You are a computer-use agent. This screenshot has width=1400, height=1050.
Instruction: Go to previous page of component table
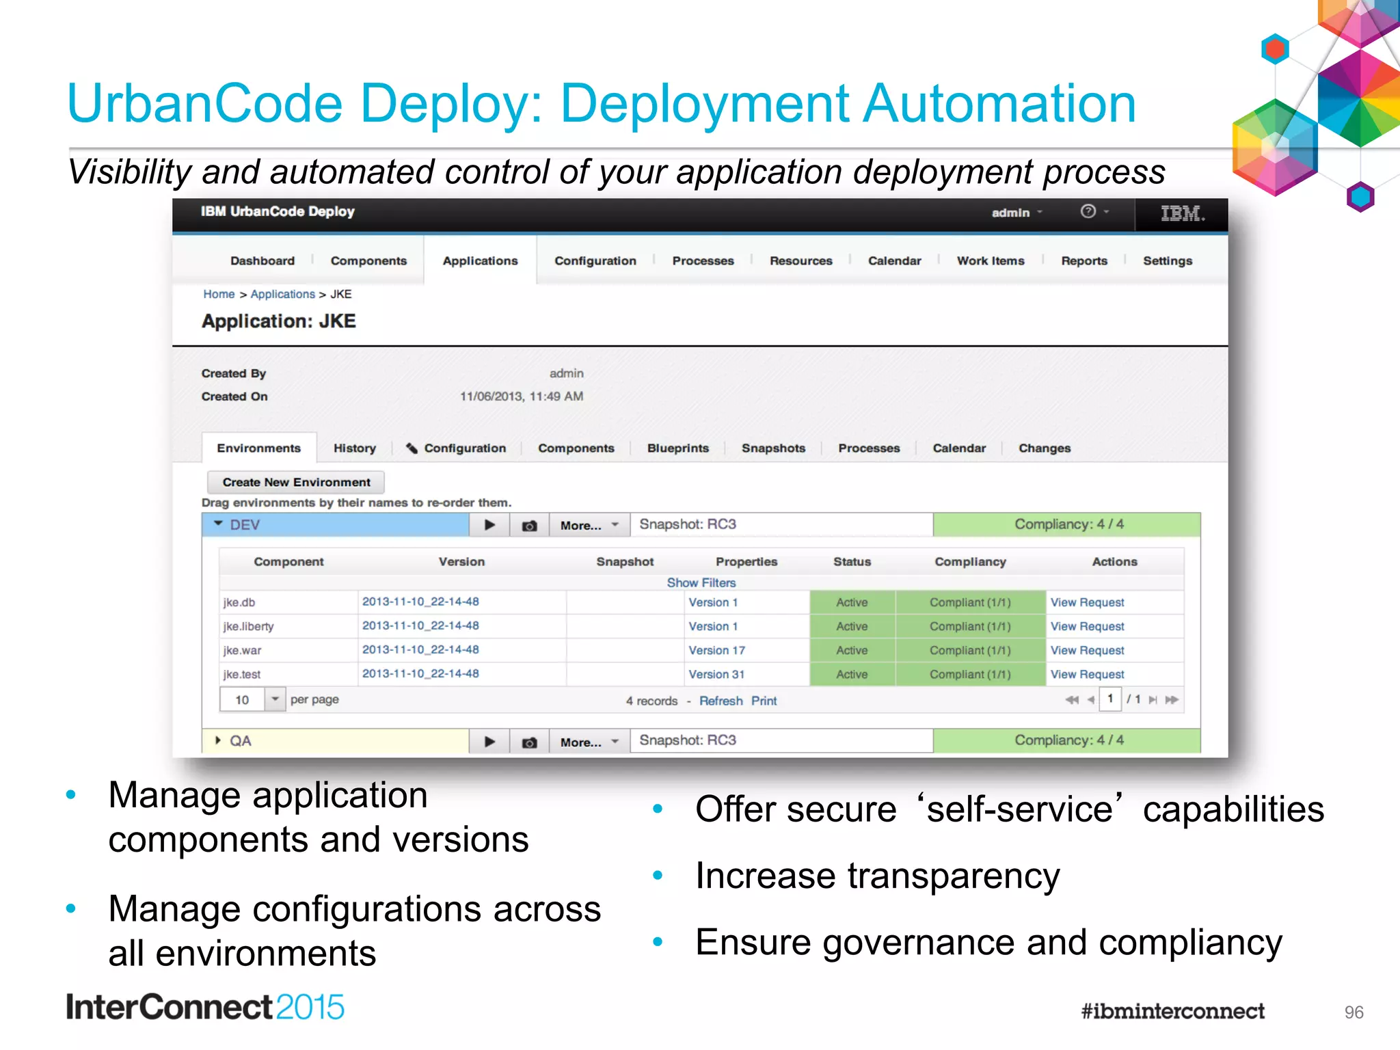click(x=1090, y=699)
